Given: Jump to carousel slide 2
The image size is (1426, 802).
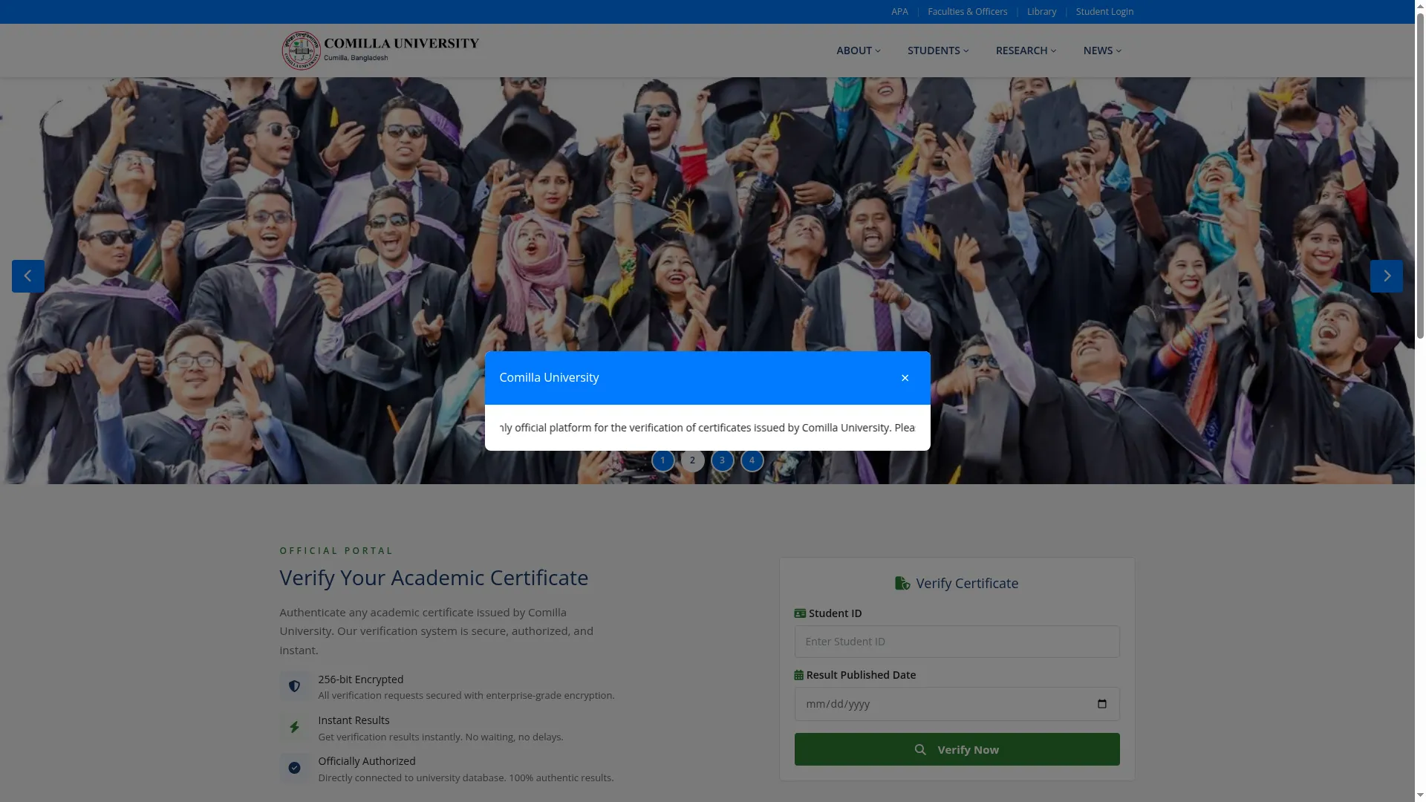Looking at the screenshot, I should 692,460.
